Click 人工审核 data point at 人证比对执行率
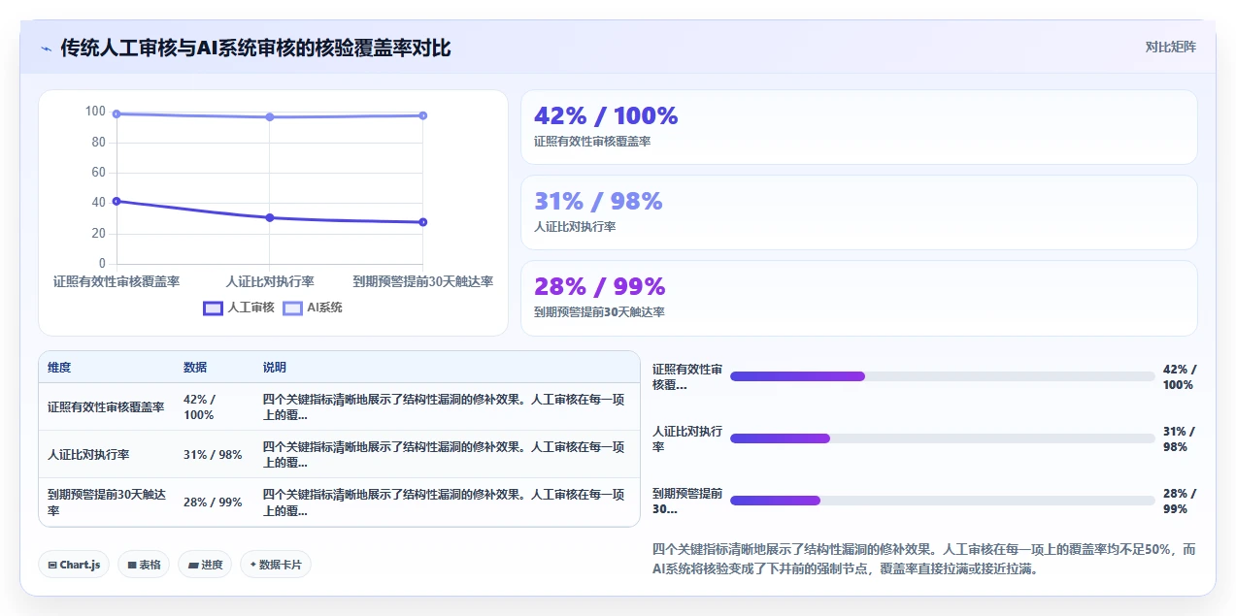Screen dimensions: 1236x616 click(270, 217)
